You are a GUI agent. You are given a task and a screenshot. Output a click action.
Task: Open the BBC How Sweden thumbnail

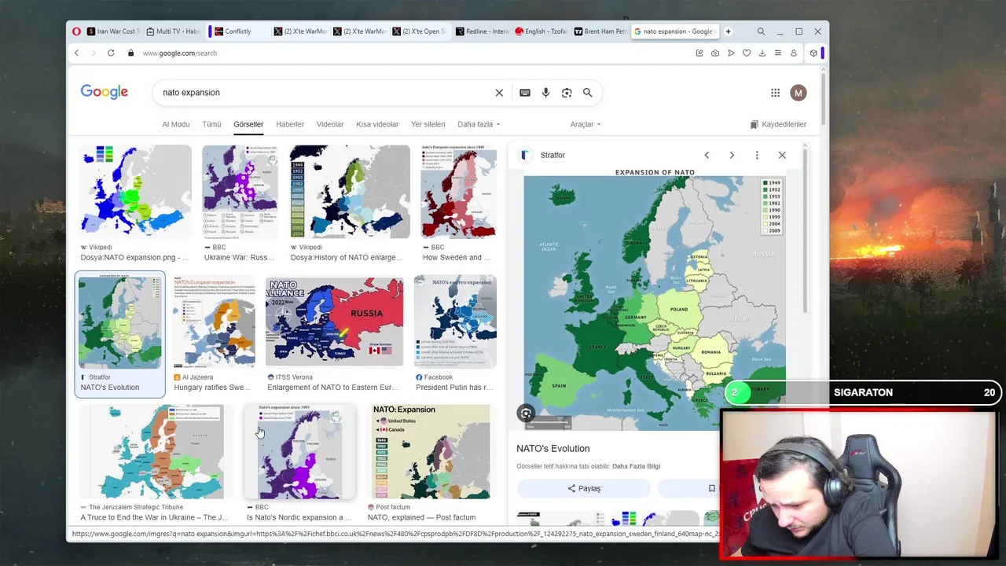tap(458, 191)
